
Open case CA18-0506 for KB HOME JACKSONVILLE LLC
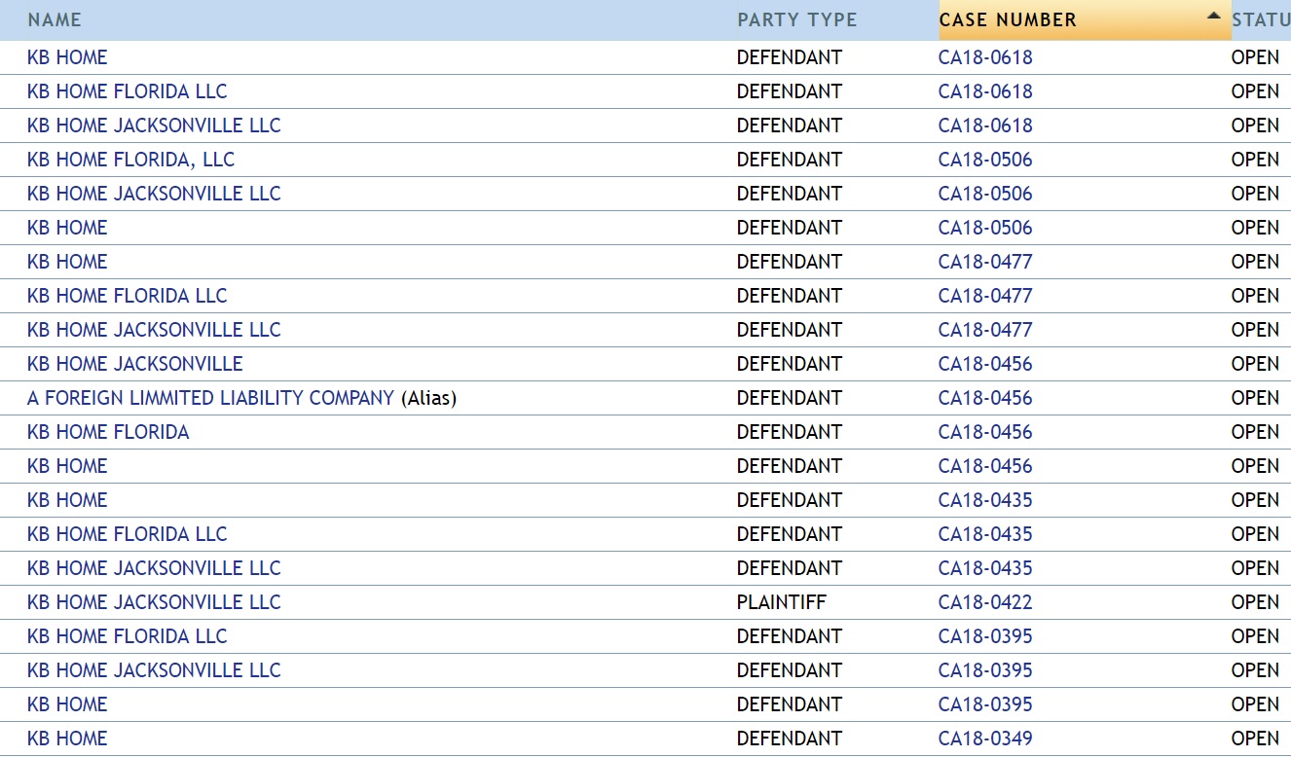click(985, 194)
